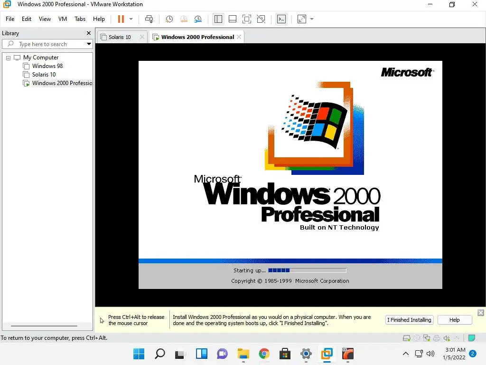Click inside the Windows 2000 guest screen
The height and width of the screenshot is (365, 486).
[290, 175]
